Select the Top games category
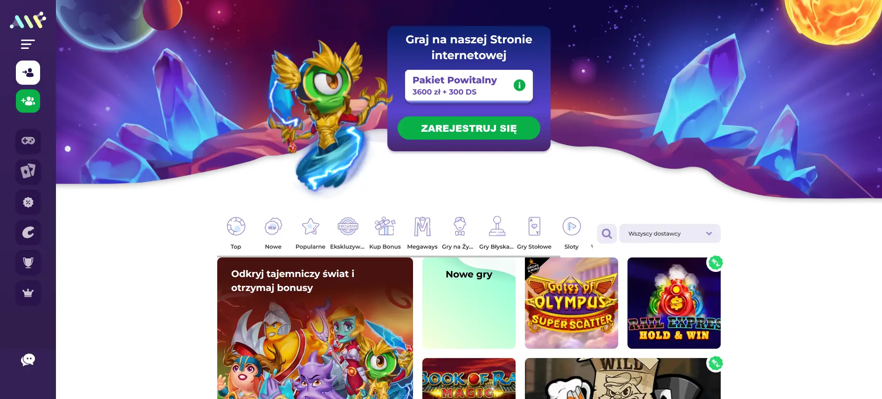The image size is (882, 399). 236,233
